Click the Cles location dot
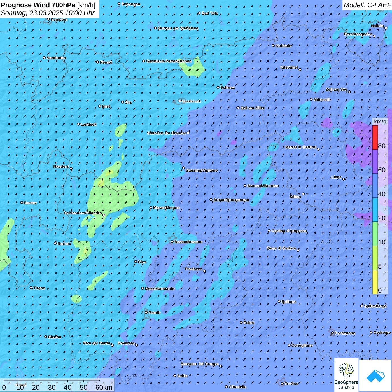The width and height of the screenshot is (392, 392). (136, 262)
